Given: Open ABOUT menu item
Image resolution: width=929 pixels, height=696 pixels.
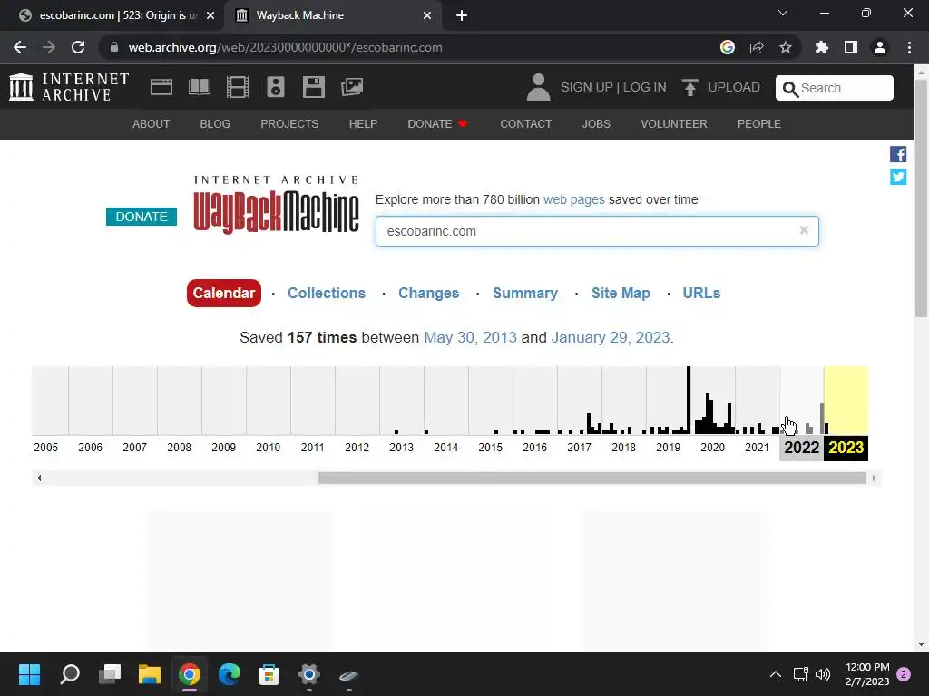Looking at the screenshot, I should click(152, 123).
